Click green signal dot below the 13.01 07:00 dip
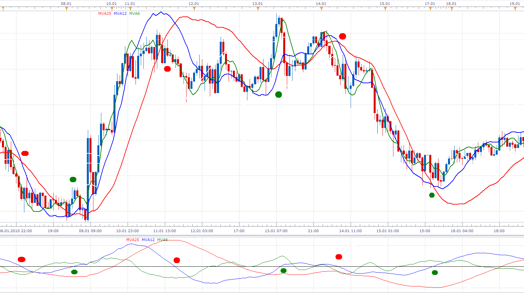 pyautogui.click(x=279, y=95)
